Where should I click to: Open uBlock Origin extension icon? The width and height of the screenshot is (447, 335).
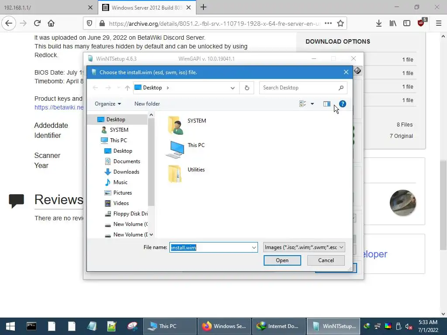(x=421, y=23)
